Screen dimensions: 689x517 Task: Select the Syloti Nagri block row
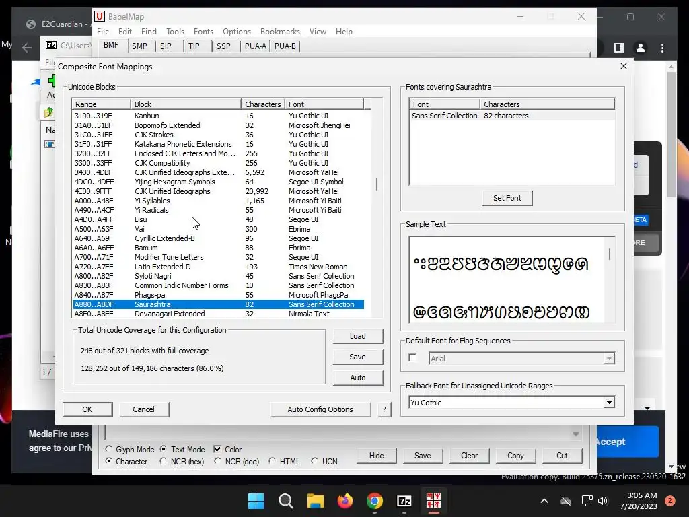click(x=219, y=276)
